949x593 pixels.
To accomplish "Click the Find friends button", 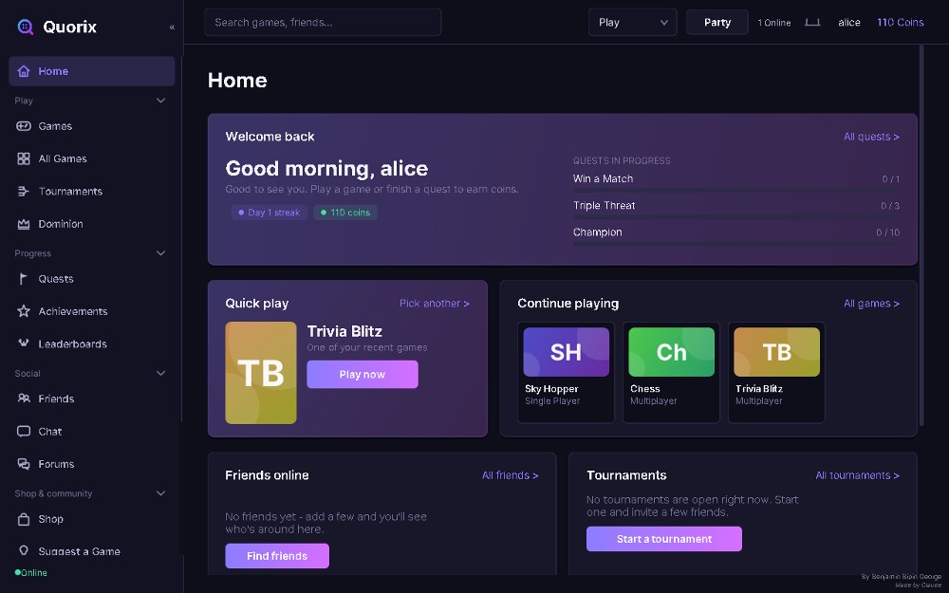I will pyautogui.click(x=277, y=556).
